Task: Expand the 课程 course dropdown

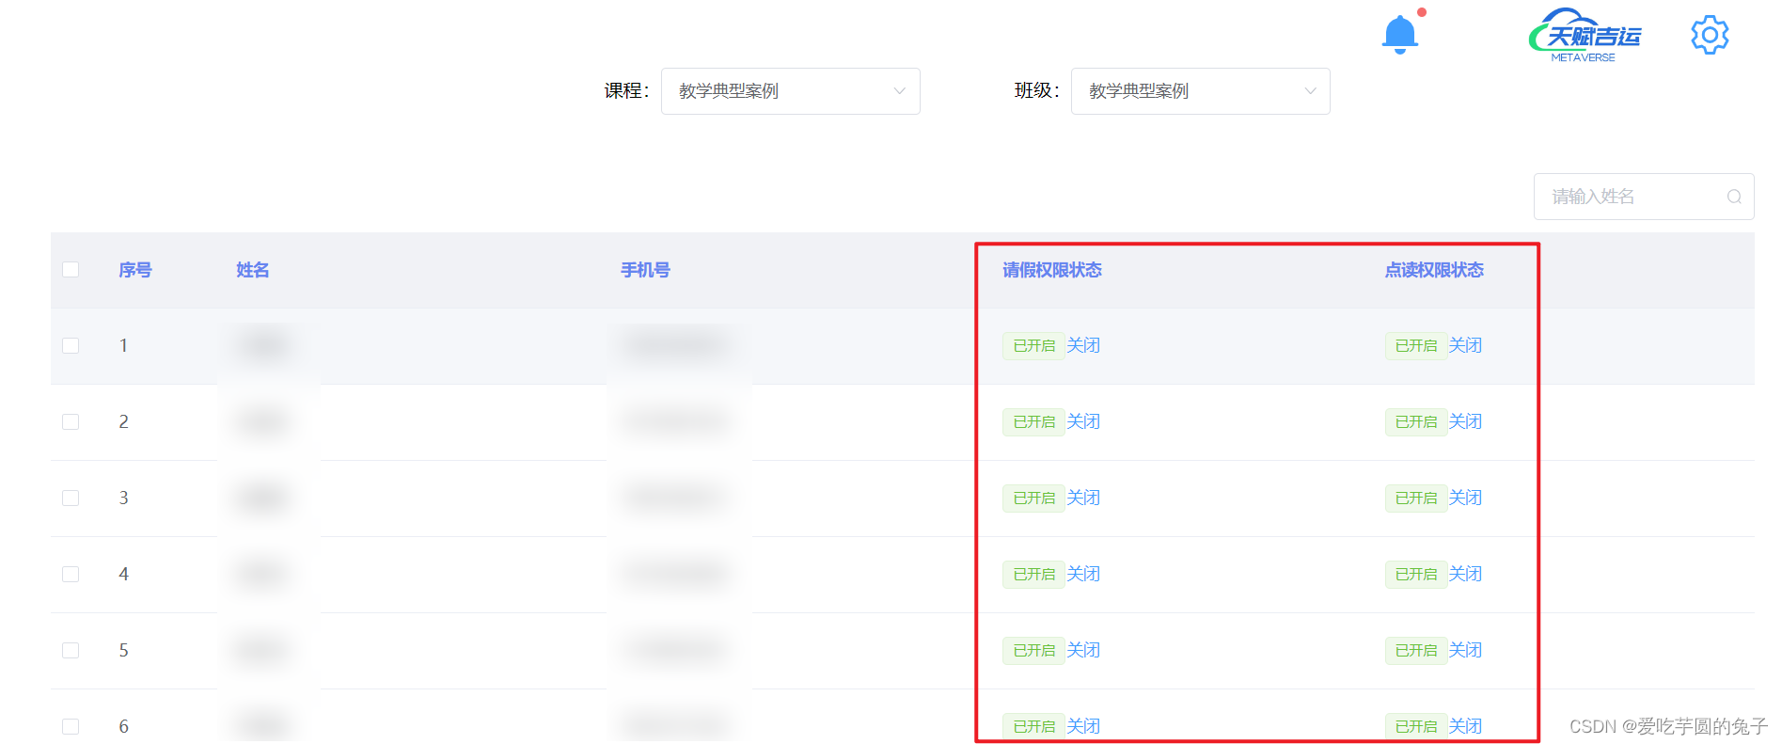Action: pos(790,91)
